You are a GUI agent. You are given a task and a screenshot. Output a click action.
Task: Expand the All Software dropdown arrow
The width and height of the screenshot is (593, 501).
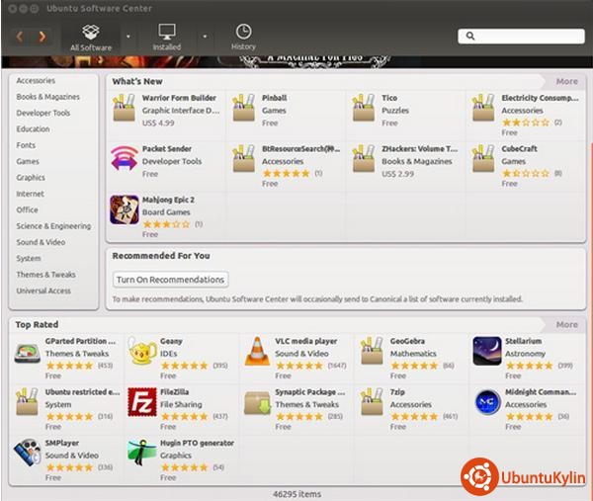pos(128,37)
